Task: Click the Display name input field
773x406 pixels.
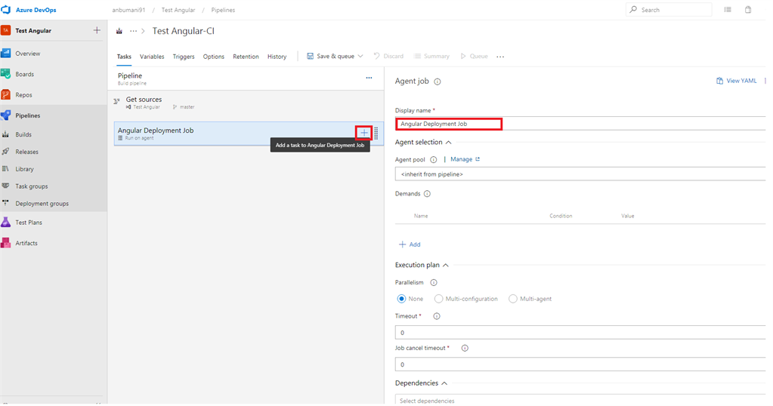Action: tap(580, 124)
